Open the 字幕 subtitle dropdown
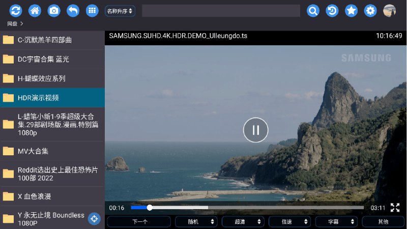 pyautogui.click(x=336, y=221)
